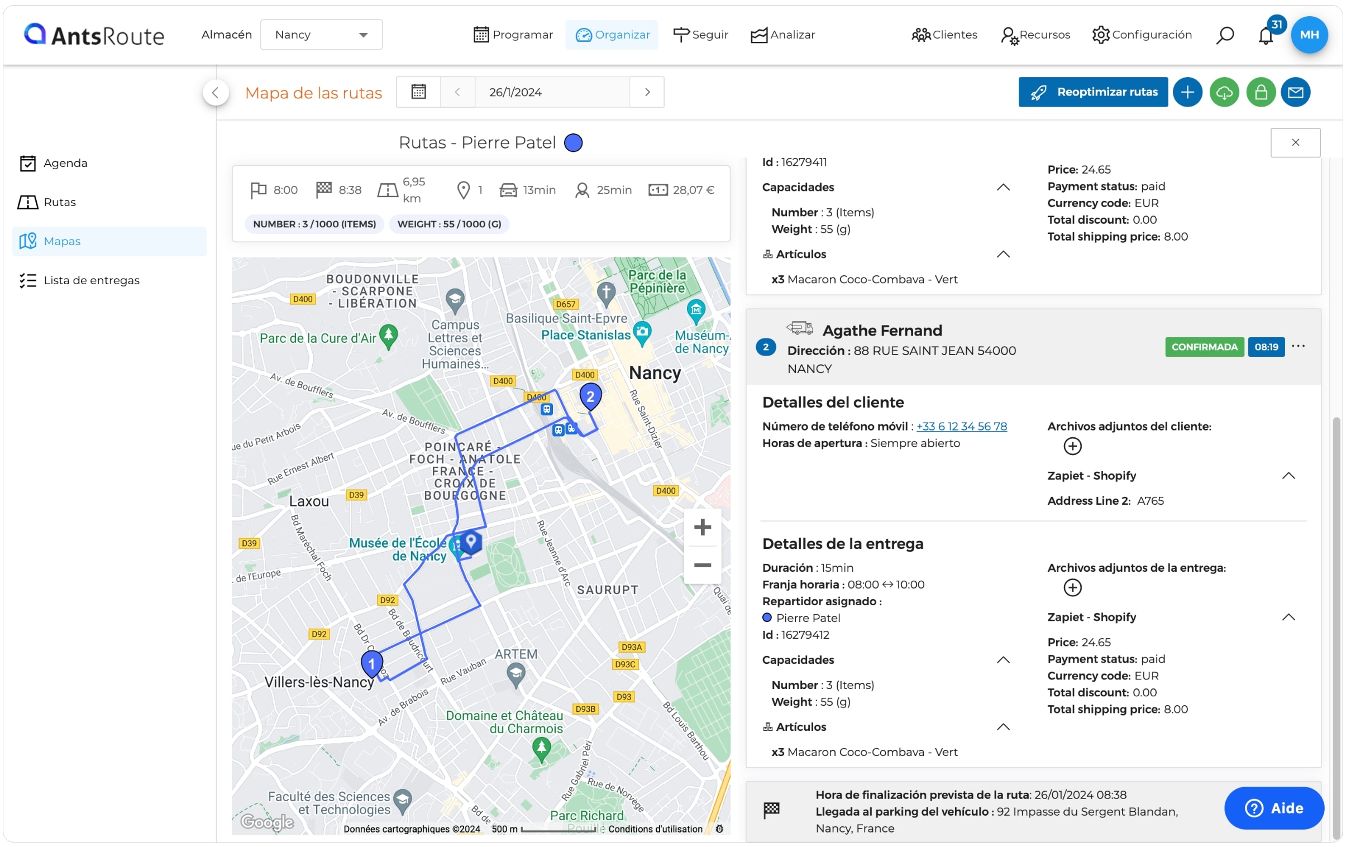Click the blue plus add button
This screenshot has width=1346, height=847.
pos(1187,92)
